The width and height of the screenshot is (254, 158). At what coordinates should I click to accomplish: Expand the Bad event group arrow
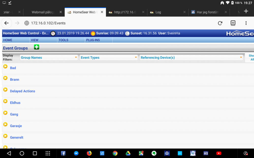click(x=5, y=66)
